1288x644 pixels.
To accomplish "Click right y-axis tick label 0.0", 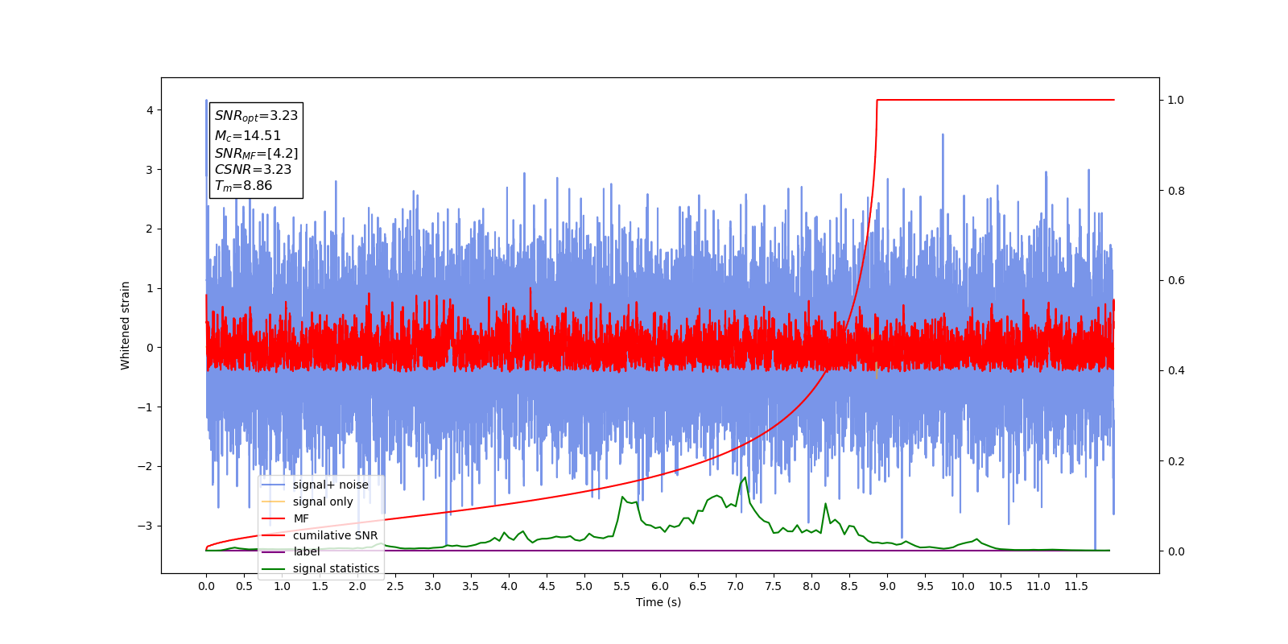I will (1176, 551).
